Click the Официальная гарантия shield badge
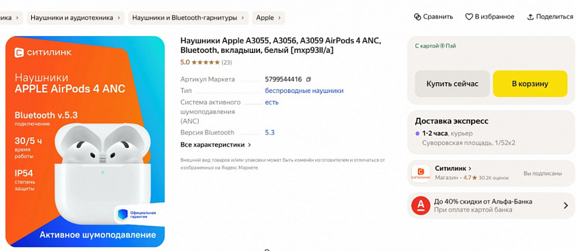Screen dimensions: 576x251 (x=121, y=214)
